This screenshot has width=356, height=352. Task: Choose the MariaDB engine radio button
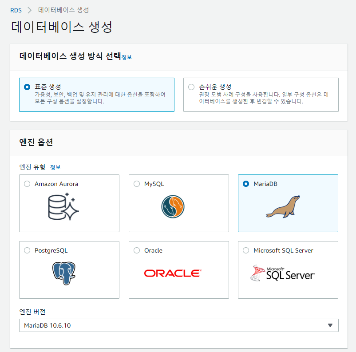(x=246, y=184)
